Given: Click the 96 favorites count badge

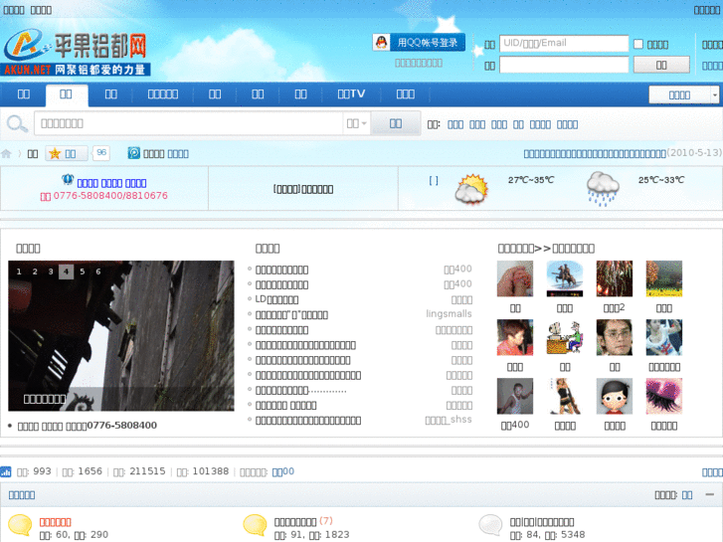Looking at the screenshot, I should (101, 153).
